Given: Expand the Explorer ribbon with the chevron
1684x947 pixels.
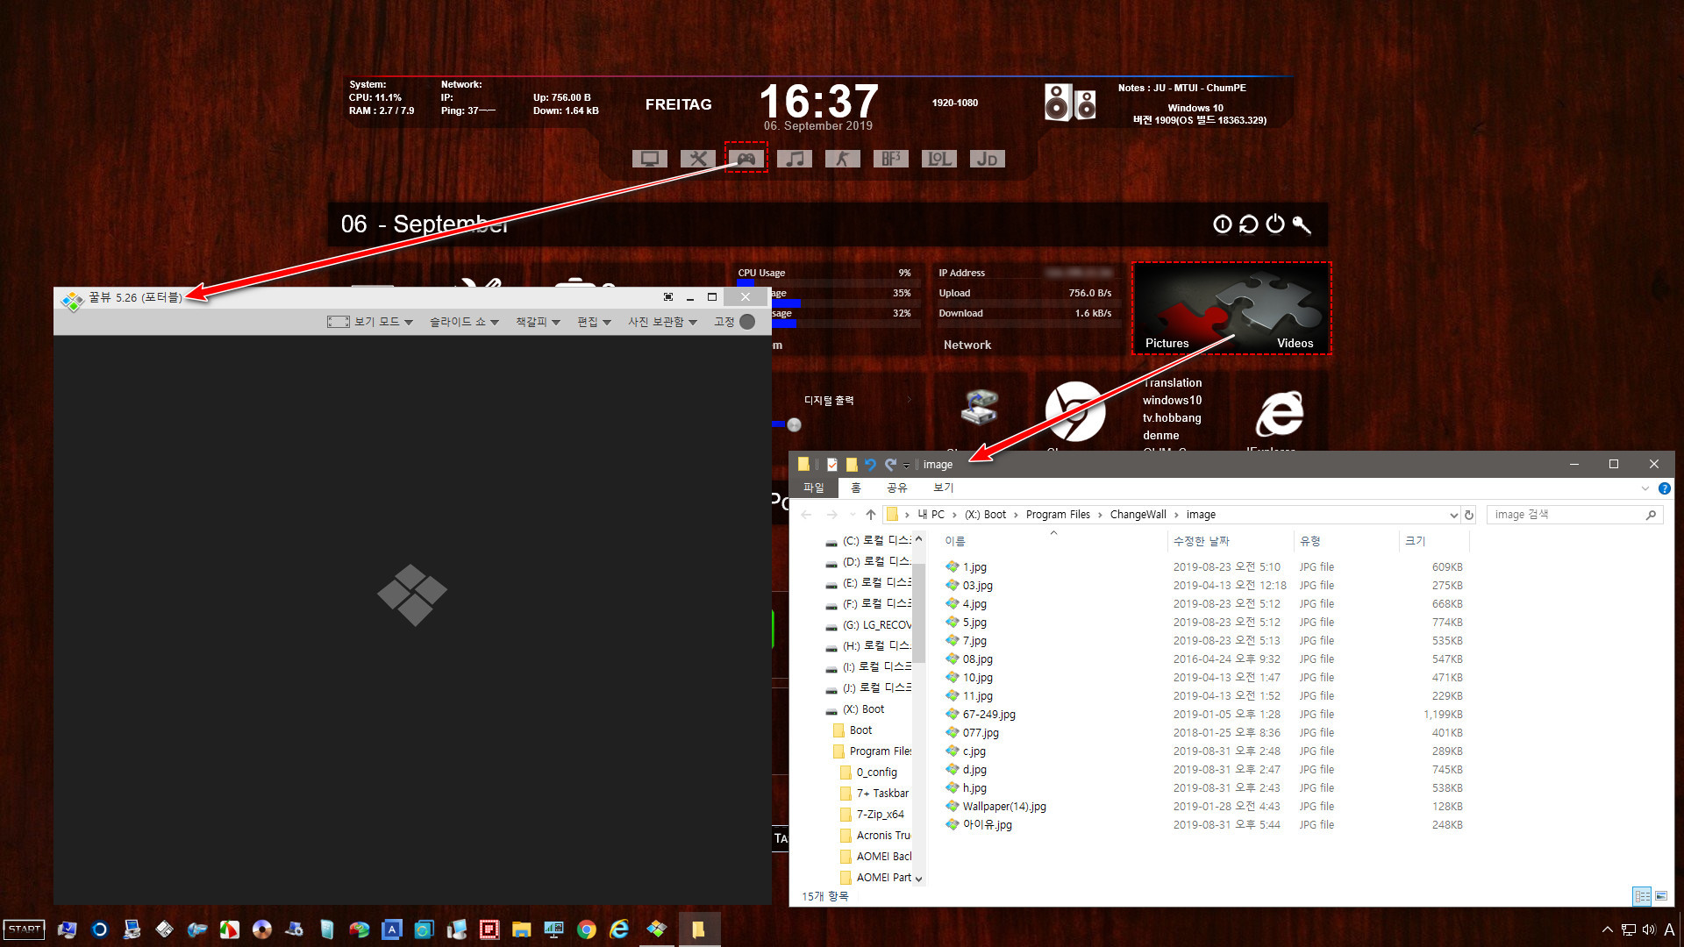Looking at the screenshot, I should pyautogui.click(x=1645, y=488).
